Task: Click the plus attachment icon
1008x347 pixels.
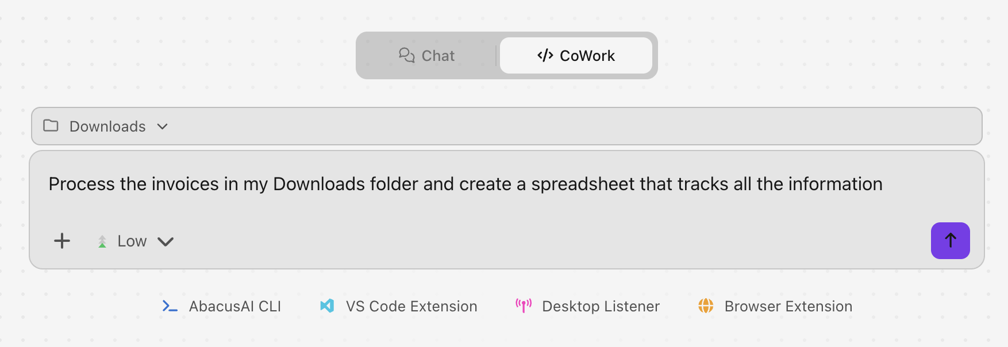Action: point(62,241)
